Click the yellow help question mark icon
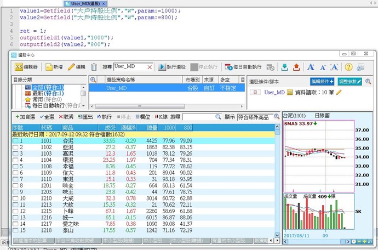 coord(348,67)
